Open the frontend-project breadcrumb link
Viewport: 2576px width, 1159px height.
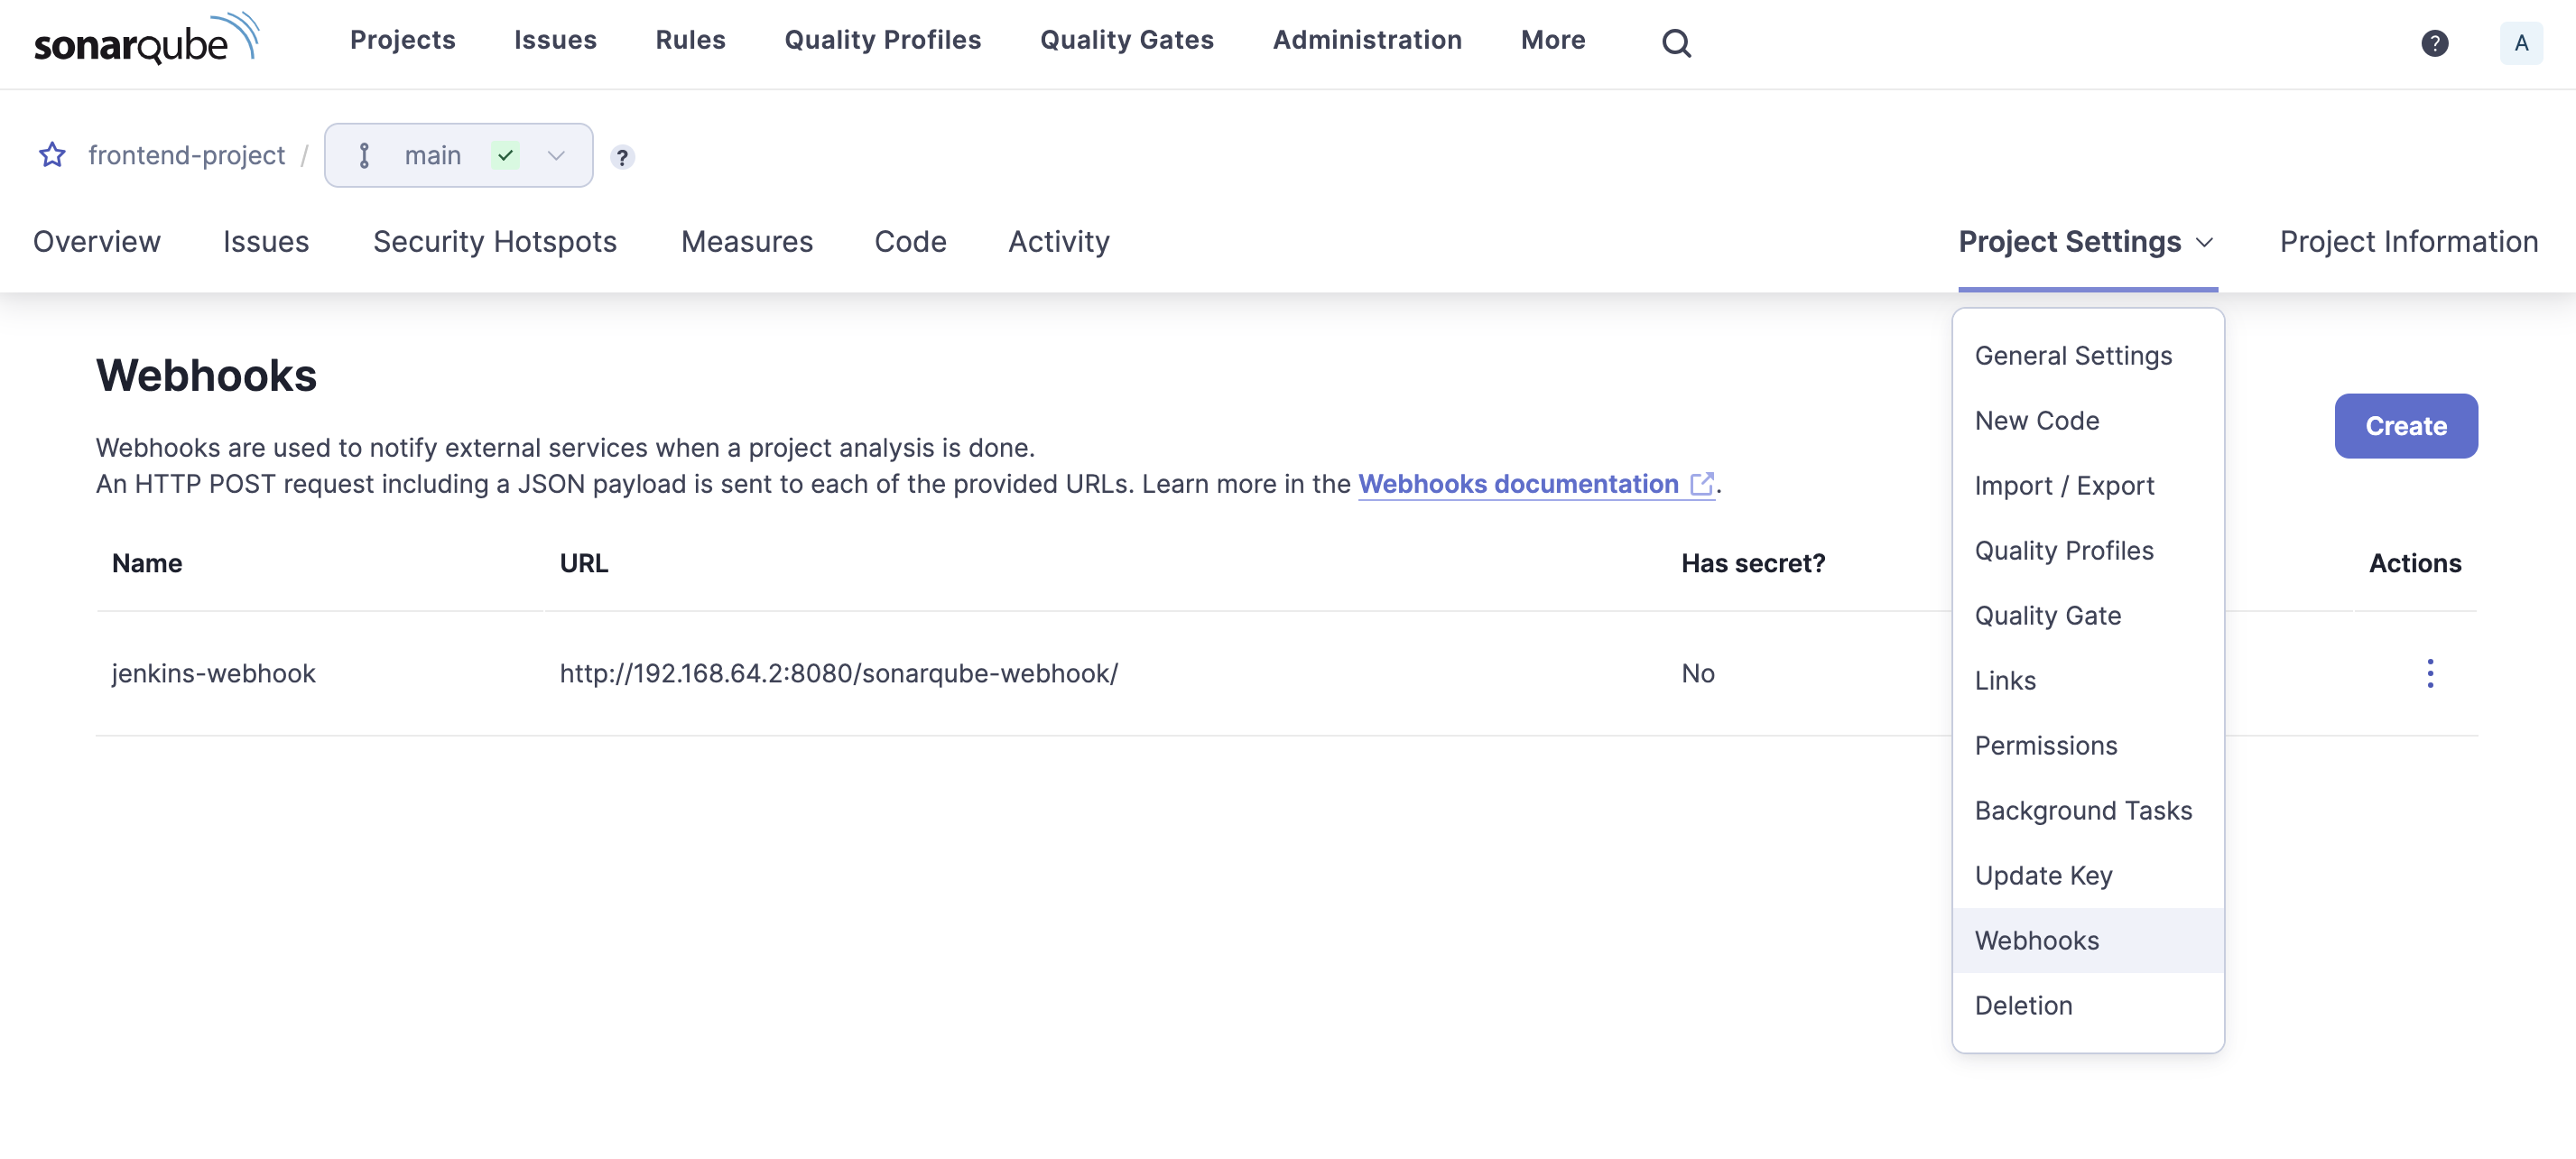tap(186, 155)
